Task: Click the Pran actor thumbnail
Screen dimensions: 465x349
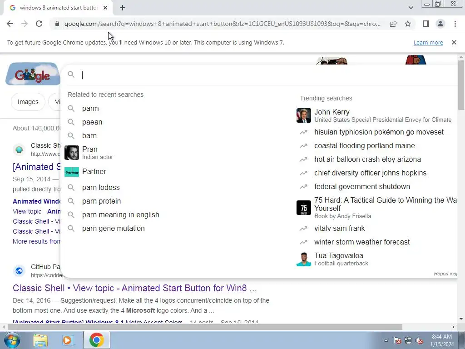Action: click(71, 153)
